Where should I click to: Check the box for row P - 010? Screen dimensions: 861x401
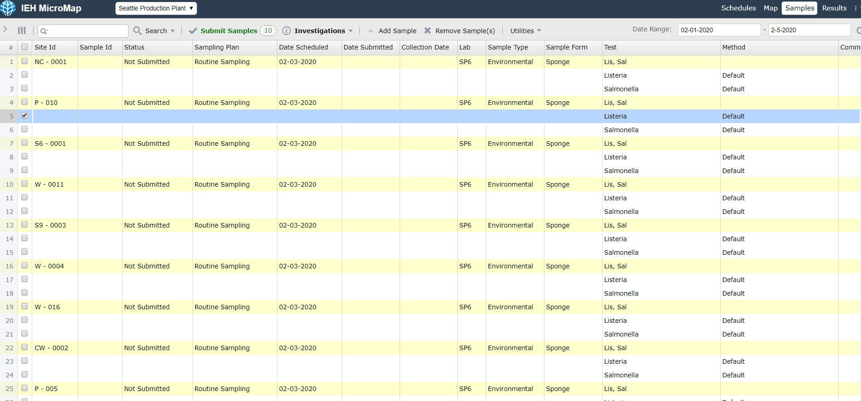point(25,102)
